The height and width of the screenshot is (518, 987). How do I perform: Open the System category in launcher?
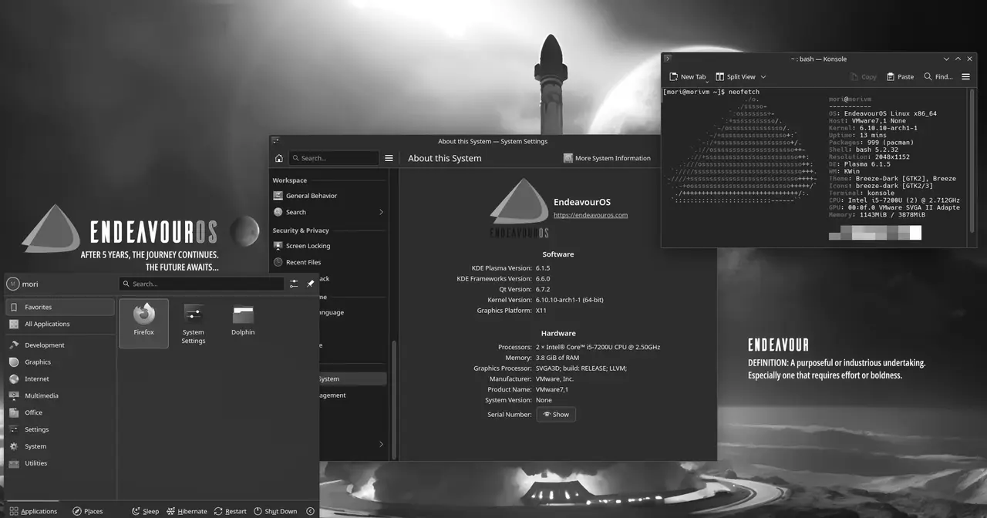tap(60, 446)
